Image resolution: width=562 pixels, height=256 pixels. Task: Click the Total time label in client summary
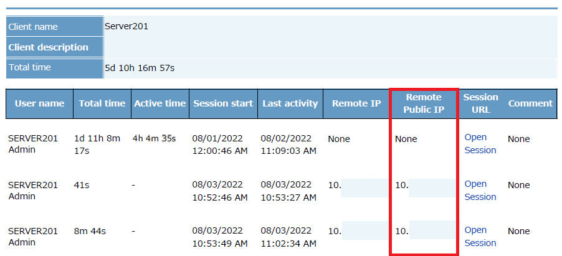(x=30, y=67)
